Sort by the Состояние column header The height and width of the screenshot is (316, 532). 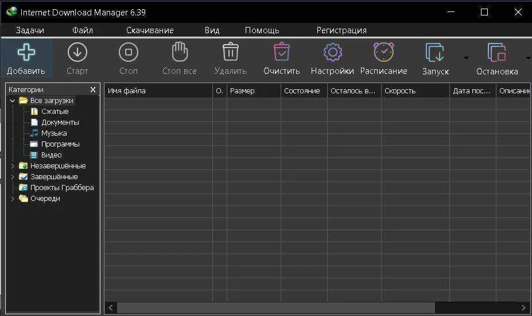[x=304, y=90]
